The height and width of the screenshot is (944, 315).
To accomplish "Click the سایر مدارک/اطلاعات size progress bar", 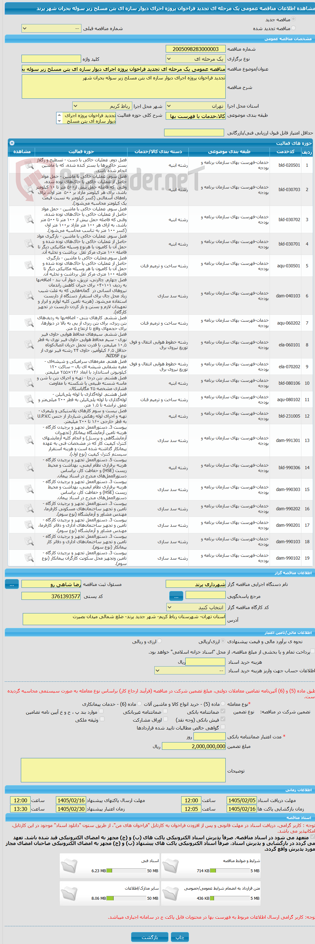I will (x=127, y=898).
